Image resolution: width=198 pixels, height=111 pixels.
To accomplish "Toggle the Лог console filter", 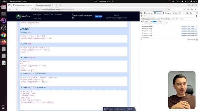I will click(159, 19).
